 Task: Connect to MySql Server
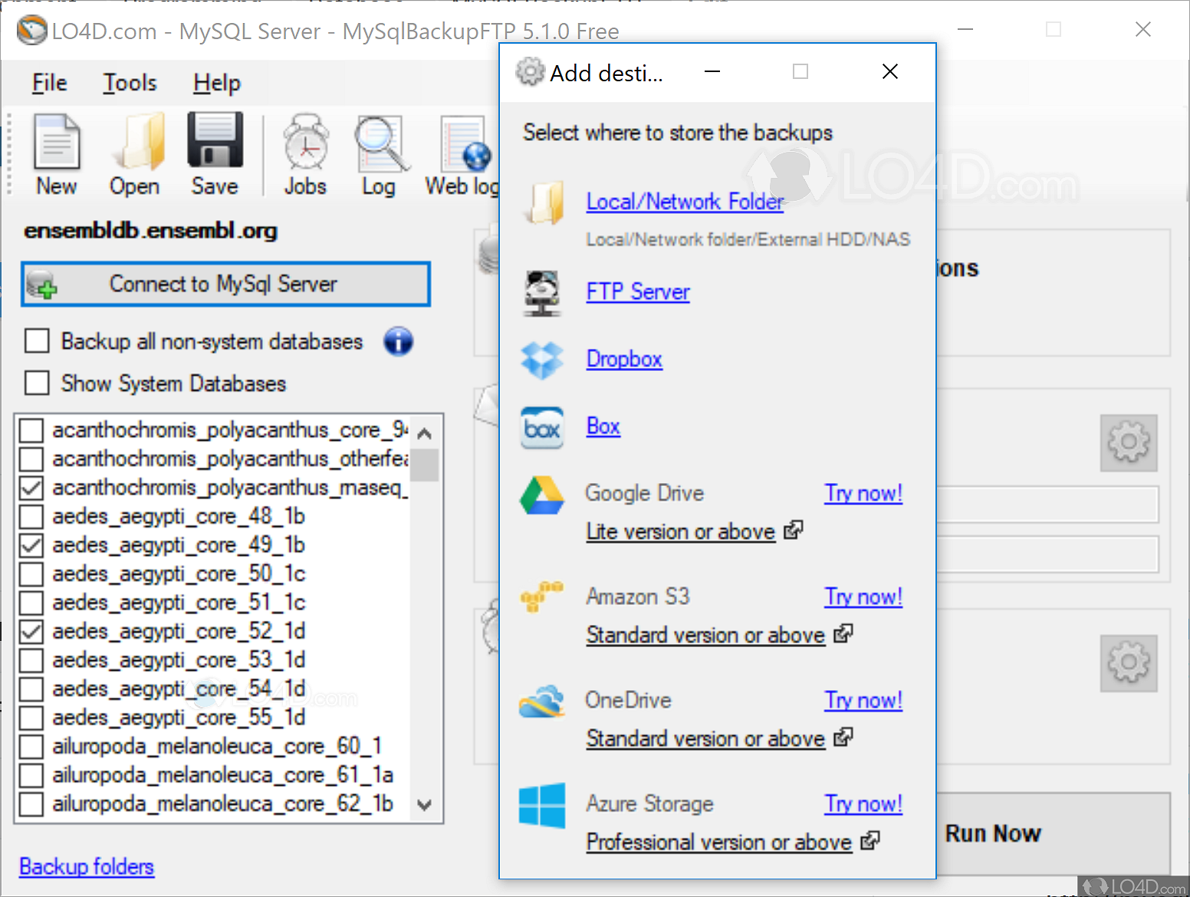click(225, 284)
